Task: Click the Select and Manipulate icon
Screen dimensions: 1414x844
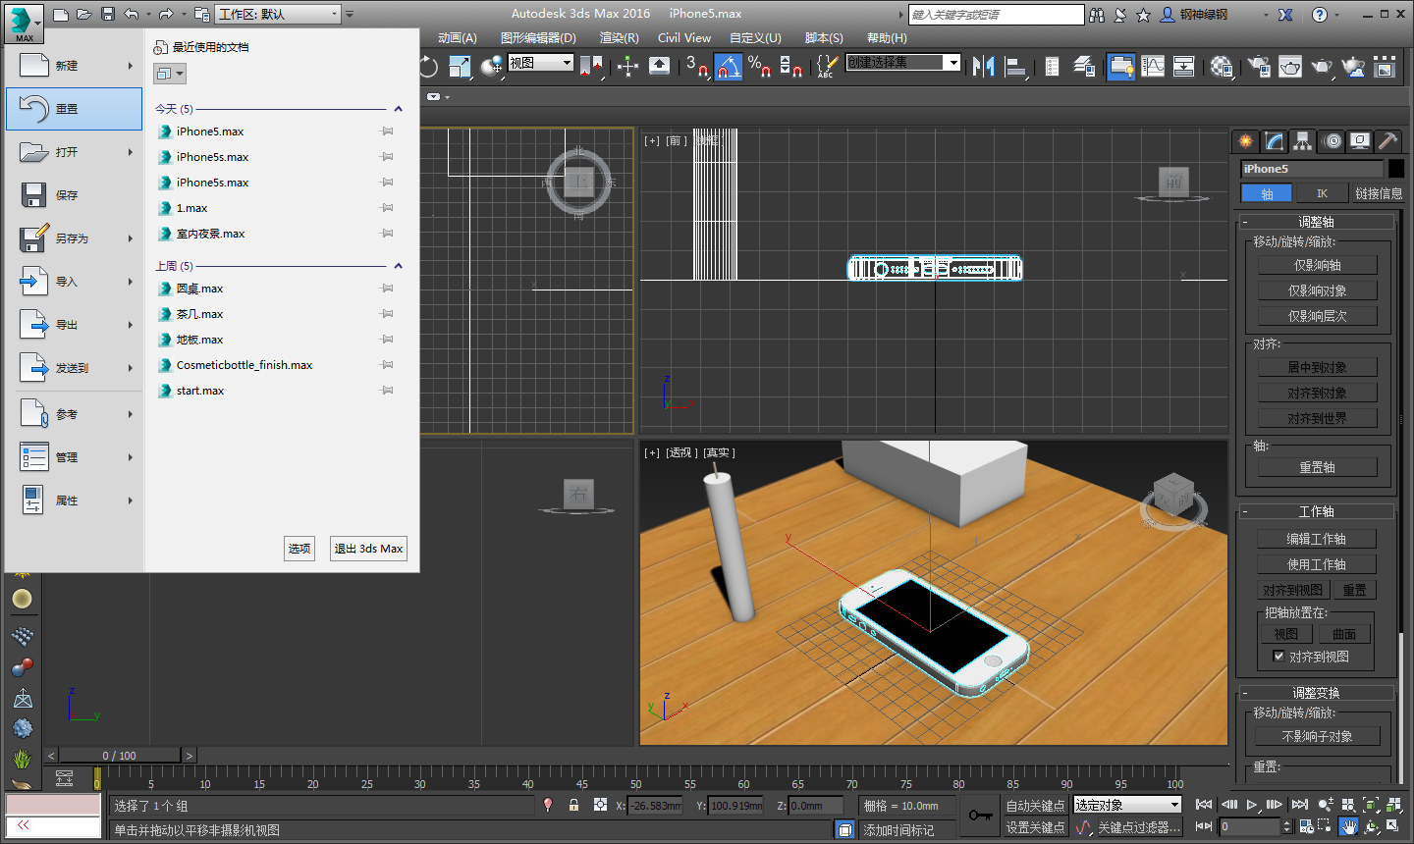Action: tap(628, 66)
